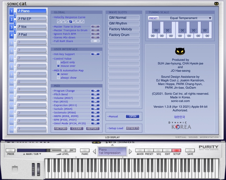
Task: Select the Factory Drum wave slot
Action: 124,35
